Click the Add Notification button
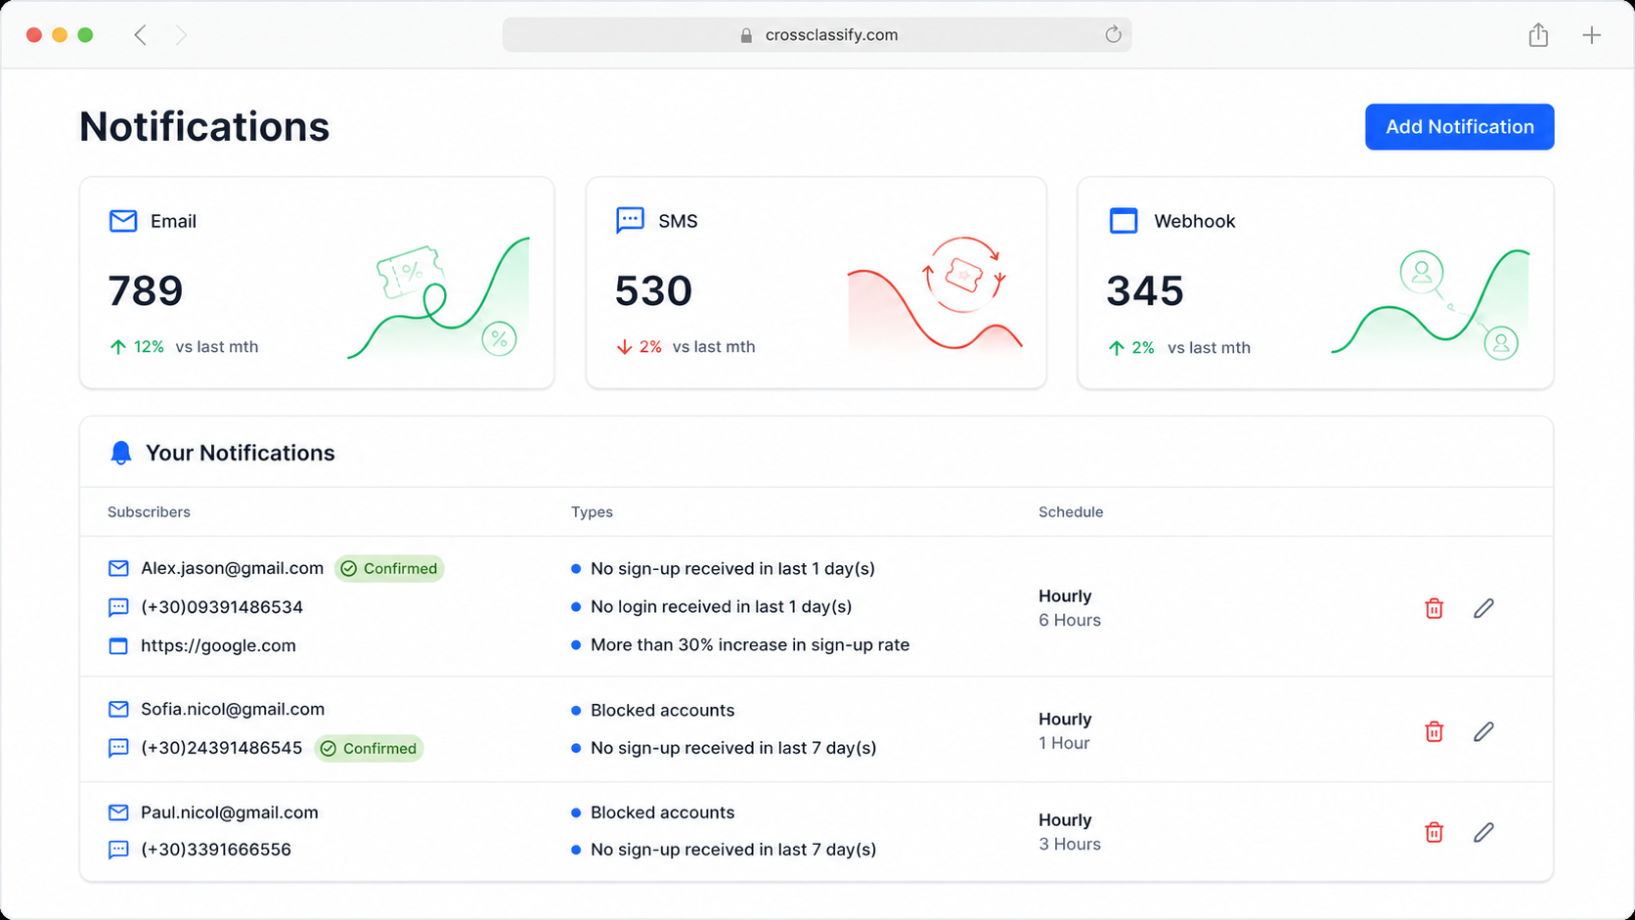Screen dimensions: 1635x920 (1459, 127)
